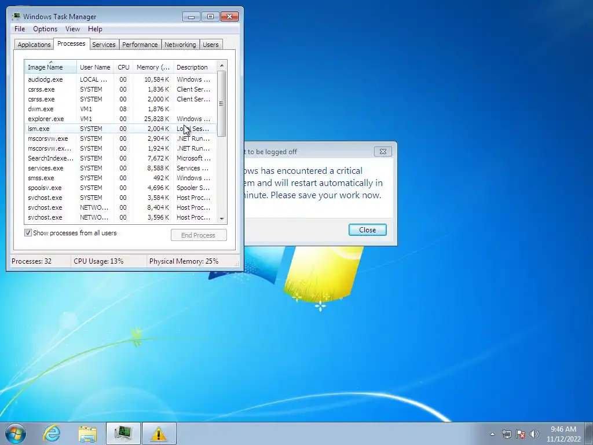The height and width of the screenshot is (445, 593).
Task: Click the End Process button
Action: point(199,235)
